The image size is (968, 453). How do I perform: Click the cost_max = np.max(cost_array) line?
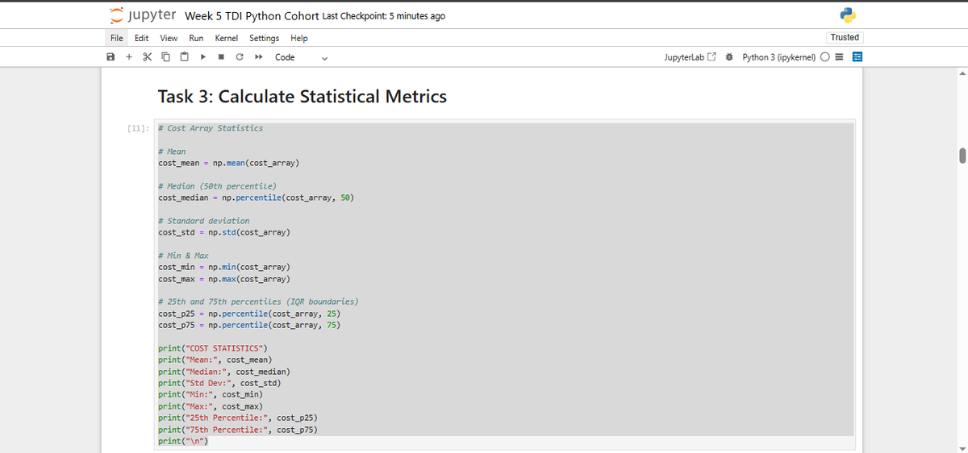224,279
